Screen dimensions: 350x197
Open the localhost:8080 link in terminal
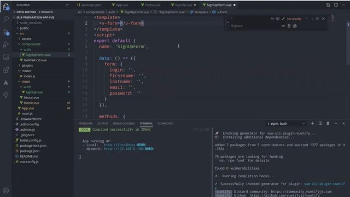coord(125,145)
